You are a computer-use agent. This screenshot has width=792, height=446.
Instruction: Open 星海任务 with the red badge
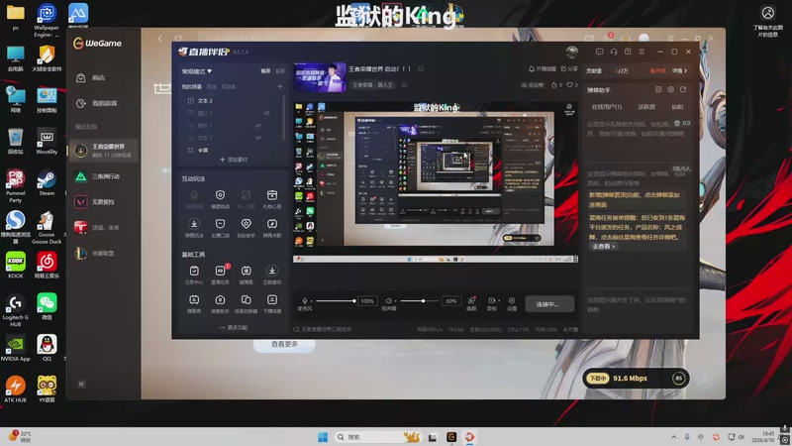click(220, 275)
